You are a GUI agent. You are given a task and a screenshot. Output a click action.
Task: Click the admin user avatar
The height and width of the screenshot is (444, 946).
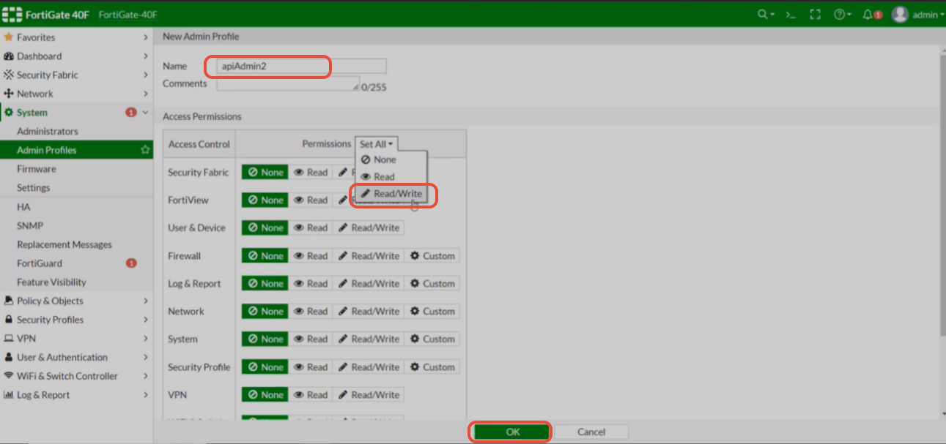900,15
